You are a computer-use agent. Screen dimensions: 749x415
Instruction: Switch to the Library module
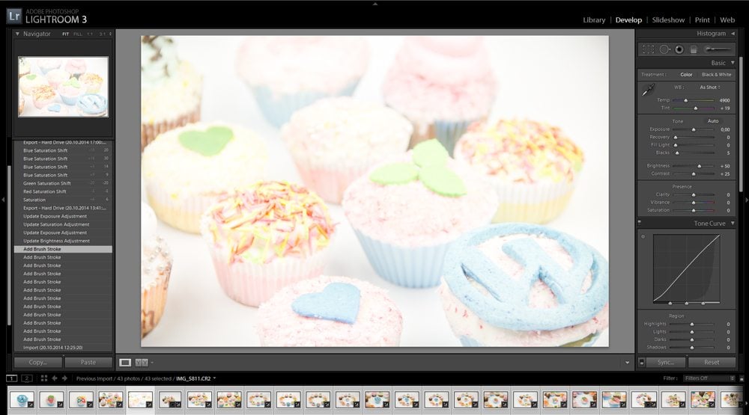pyautogui.click(x=594, y=20)
